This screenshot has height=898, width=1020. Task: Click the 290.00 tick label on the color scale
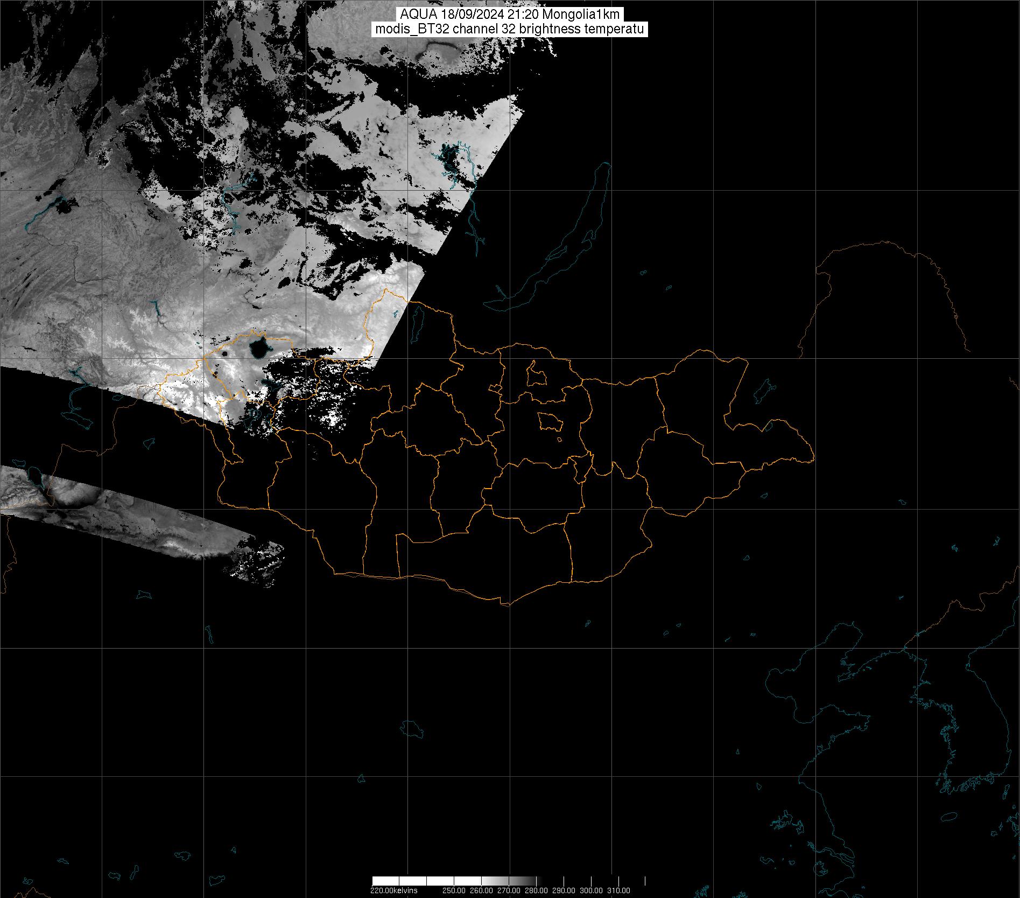564,890
